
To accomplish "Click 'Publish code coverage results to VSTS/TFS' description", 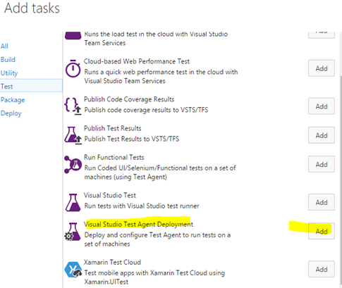I will coord(146,110).
